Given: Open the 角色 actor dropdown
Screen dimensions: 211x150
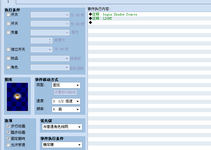Looking at the screenshot, I should 50,67.
